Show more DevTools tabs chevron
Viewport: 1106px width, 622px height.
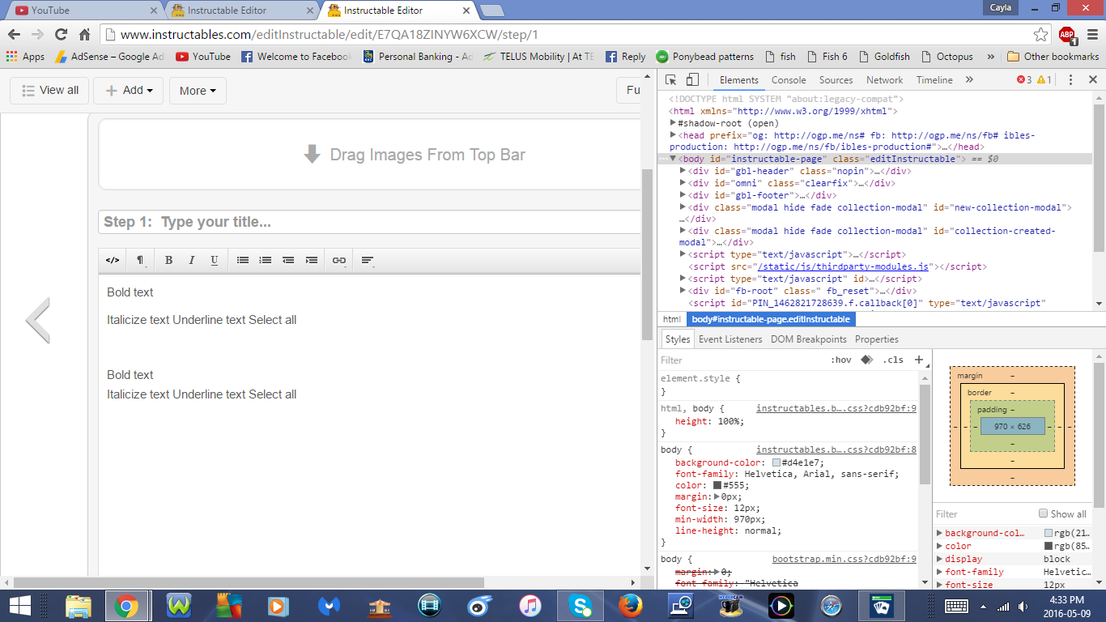tap(969, 80)
